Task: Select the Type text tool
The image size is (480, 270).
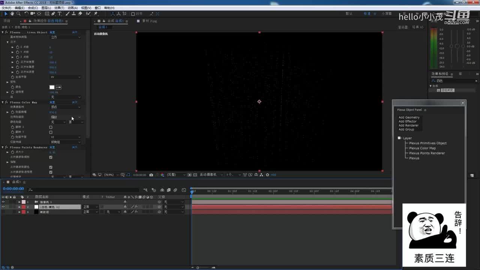Action: point(59,14)
